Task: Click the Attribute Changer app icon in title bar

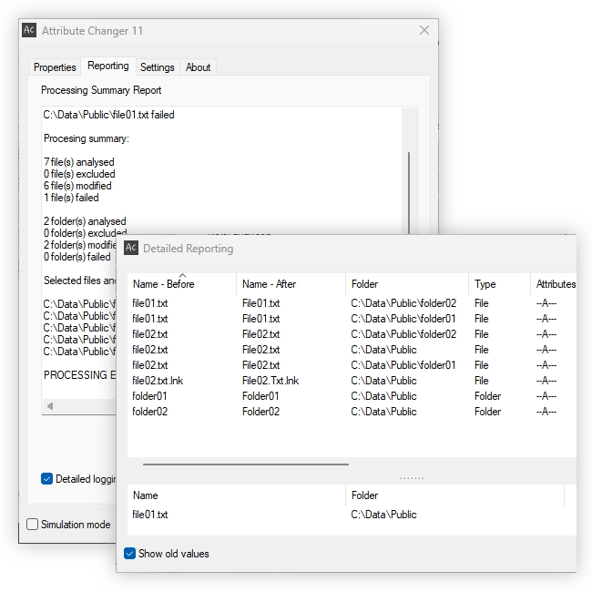Action: pos(29,30)
